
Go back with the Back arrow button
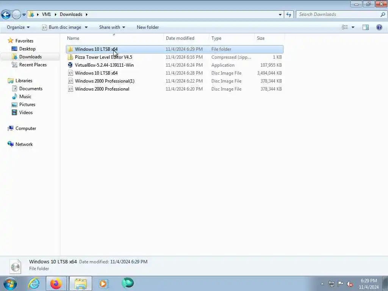point(6,14)
